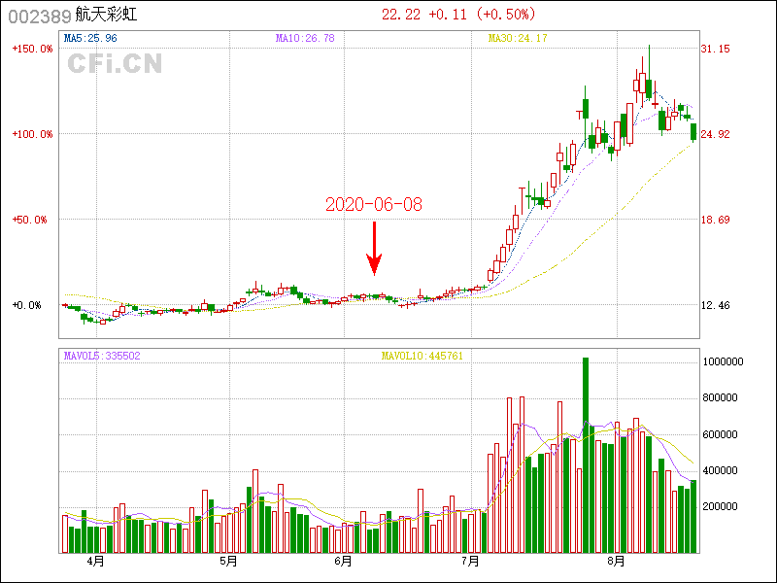Click the red downward arrow marker
This screenshot has height=583, width=777.
374,249
